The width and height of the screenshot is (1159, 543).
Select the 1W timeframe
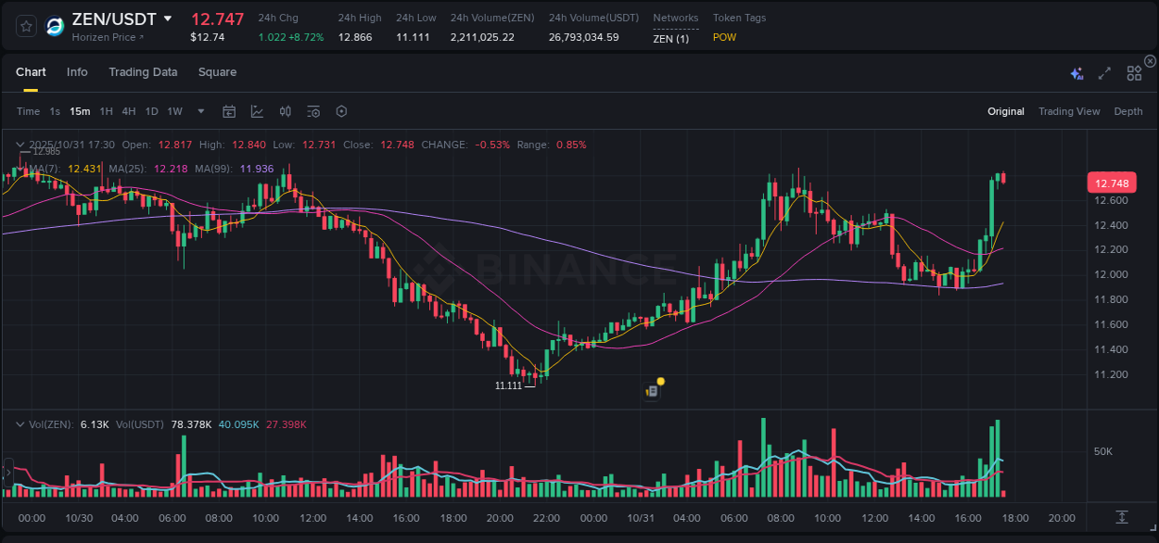[x=174, y=111]
